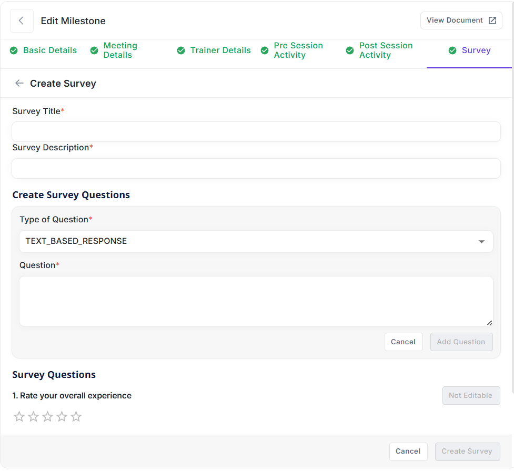Open the Post Session Activity tab

[385, 50]
